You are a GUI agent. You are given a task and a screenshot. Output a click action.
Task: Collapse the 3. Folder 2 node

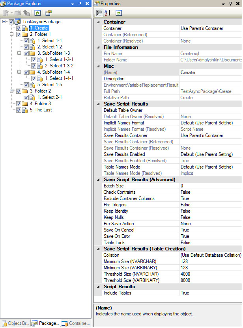click(11, 91)
